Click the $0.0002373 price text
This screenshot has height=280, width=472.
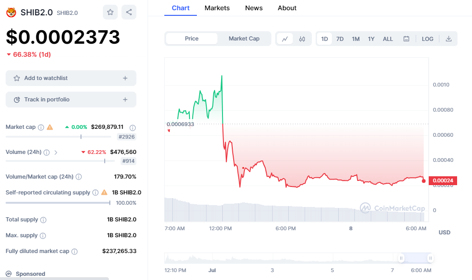point(63,37)
